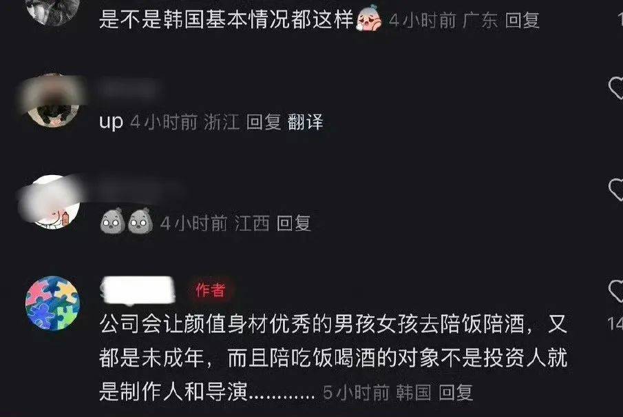Tap the crying emoji in top comment

[x=369, y=18]
